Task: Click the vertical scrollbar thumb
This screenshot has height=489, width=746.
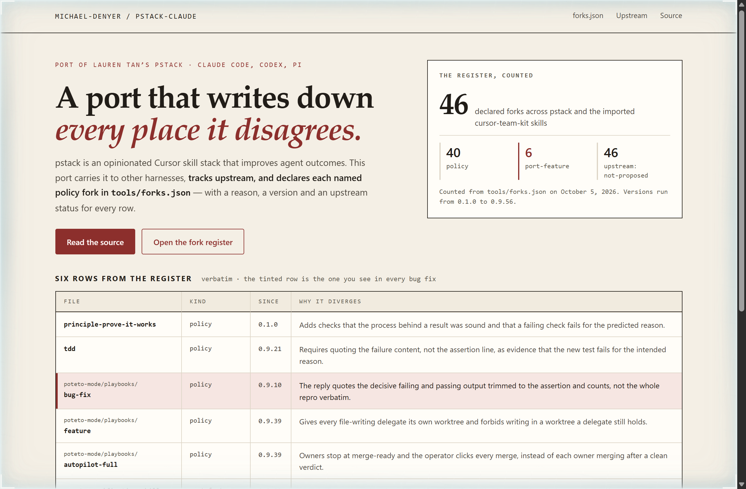Action: 741,161
